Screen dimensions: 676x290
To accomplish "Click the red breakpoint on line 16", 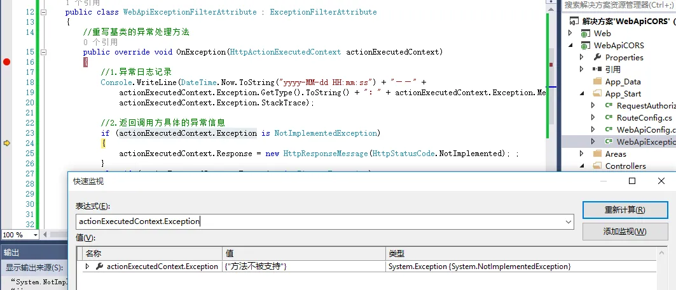I will tap(7, 62).
